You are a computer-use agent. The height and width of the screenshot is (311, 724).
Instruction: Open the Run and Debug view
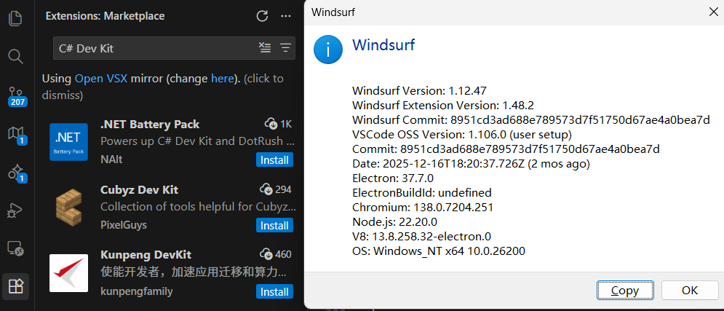(x=15, y=210)
